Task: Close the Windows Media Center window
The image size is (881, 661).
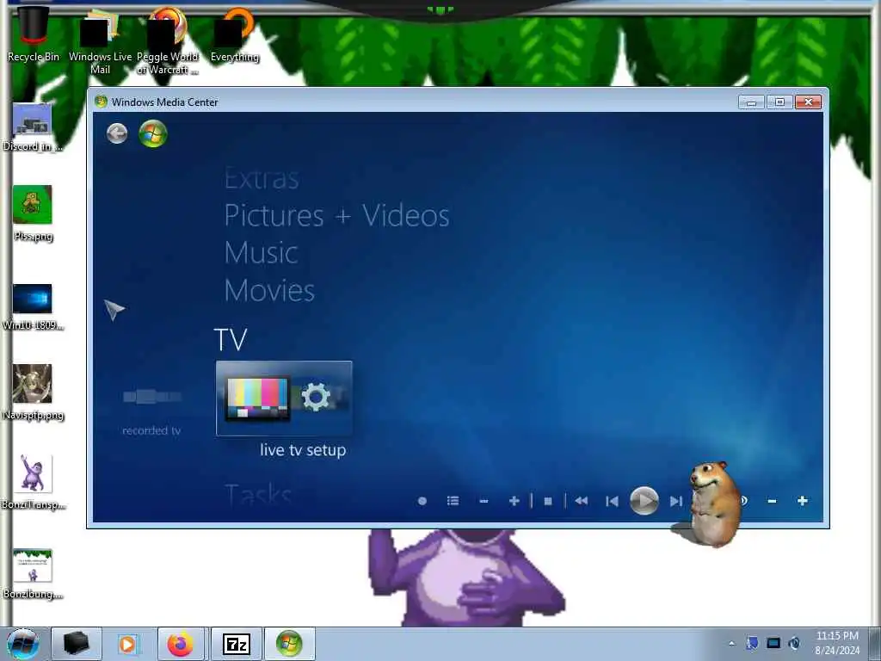Action: pos(808,102)
